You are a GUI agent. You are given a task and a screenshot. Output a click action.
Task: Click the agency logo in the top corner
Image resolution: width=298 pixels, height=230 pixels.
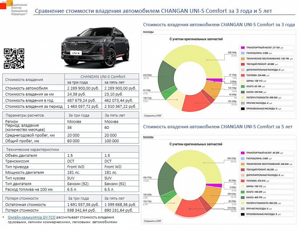(x=14, y=8)
